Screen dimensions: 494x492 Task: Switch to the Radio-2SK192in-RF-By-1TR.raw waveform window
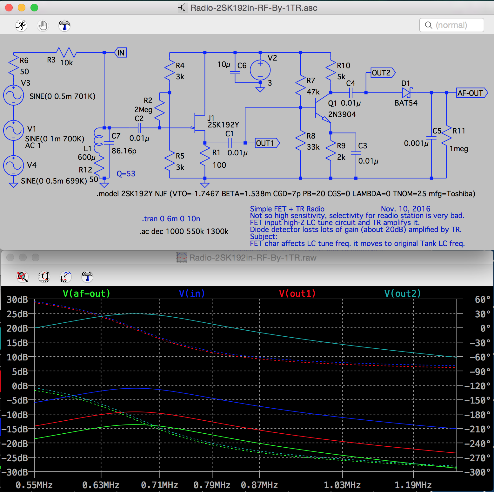click(252, 257)
